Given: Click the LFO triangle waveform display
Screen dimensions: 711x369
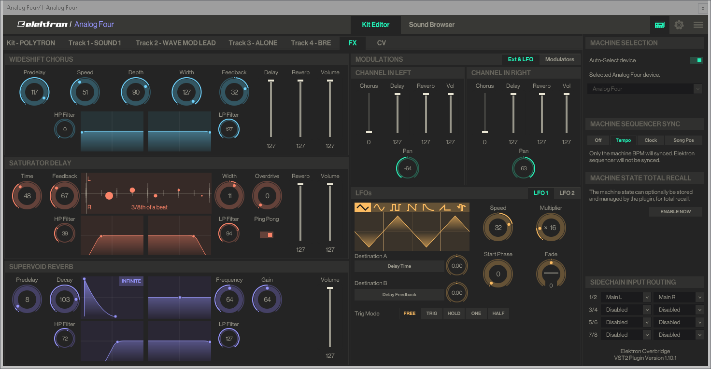Looking at the screenshot, I should 412,232.
